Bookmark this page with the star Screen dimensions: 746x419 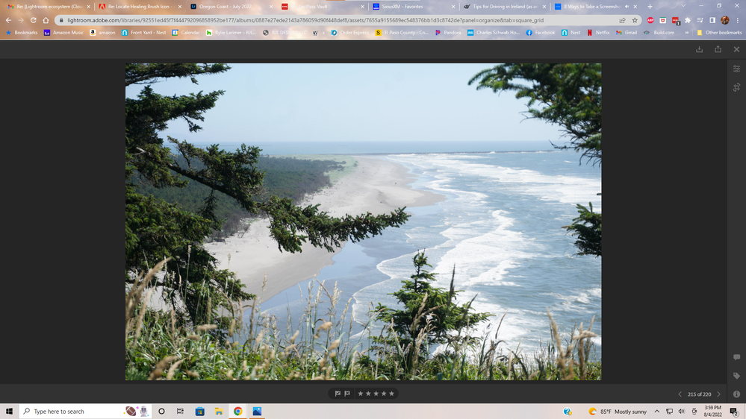click(x=635, y=20)
